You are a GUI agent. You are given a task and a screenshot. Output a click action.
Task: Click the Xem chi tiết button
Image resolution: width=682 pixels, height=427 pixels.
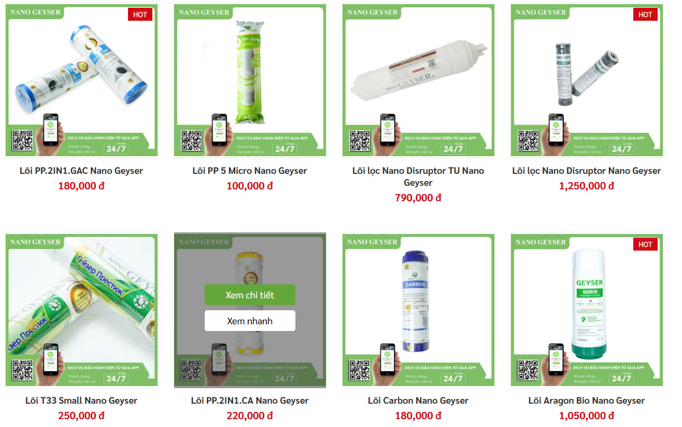coord(250,295)
